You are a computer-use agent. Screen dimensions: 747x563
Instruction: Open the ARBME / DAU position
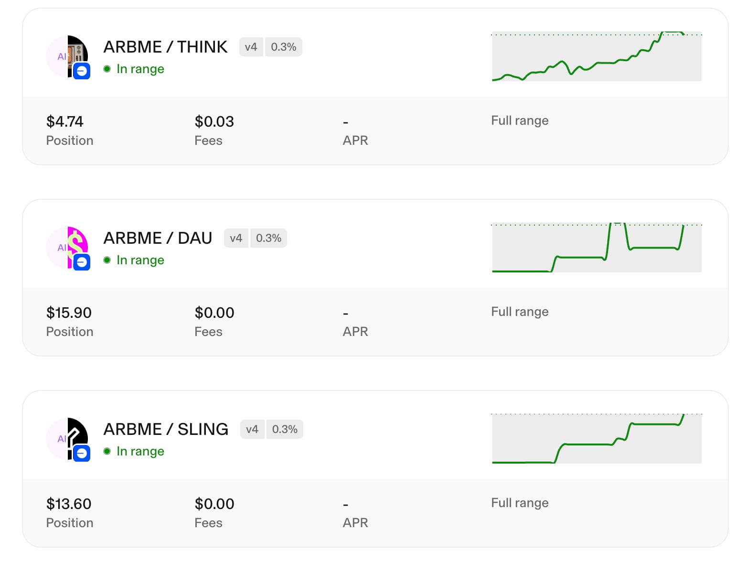(158, 238)
